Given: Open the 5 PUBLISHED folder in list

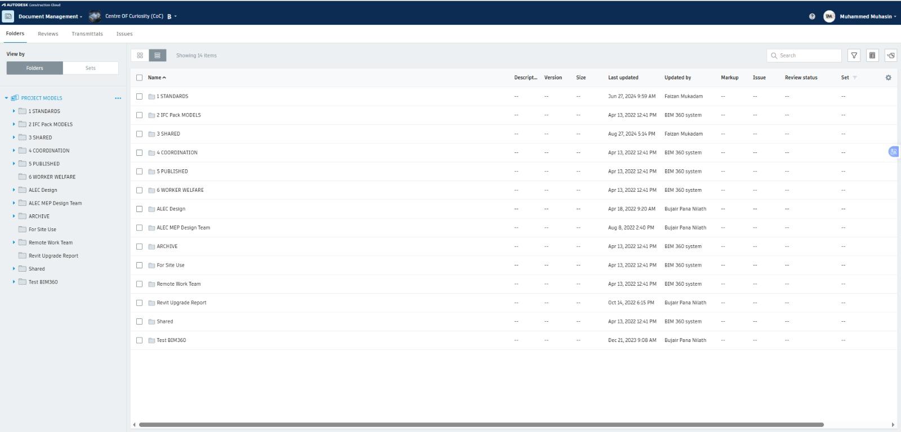Looking at the screenshot, I should [172, 172].
